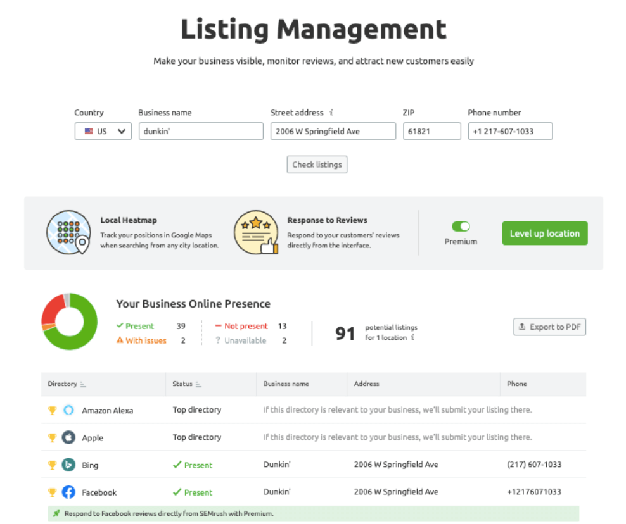Click the online presence donut chart
The image size is (626, 524).
[70, 321]
